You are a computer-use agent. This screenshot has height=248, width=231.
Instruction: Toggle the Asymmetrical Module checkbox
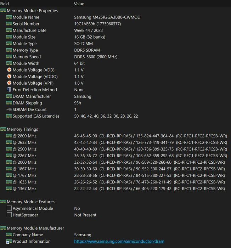(x=9, y=208)
